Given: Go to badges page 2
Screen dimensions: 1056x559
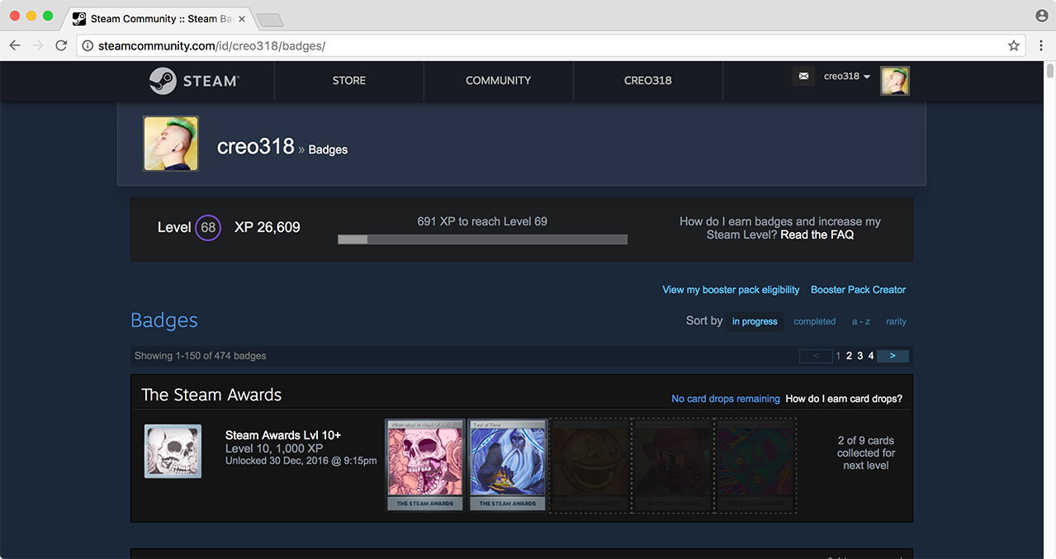Looking at the screenshot, I should click(849, 356).
